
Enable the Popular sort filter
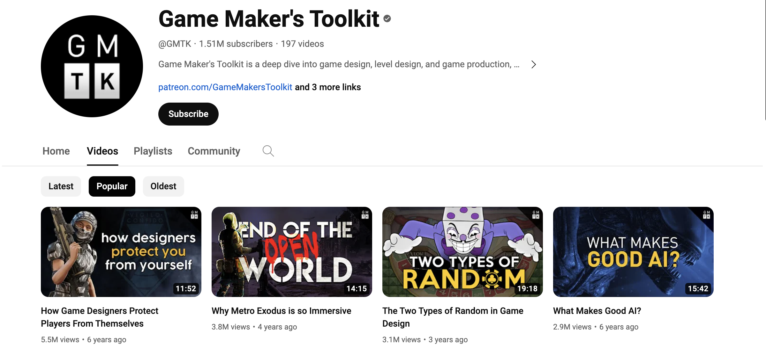(112, 186)
